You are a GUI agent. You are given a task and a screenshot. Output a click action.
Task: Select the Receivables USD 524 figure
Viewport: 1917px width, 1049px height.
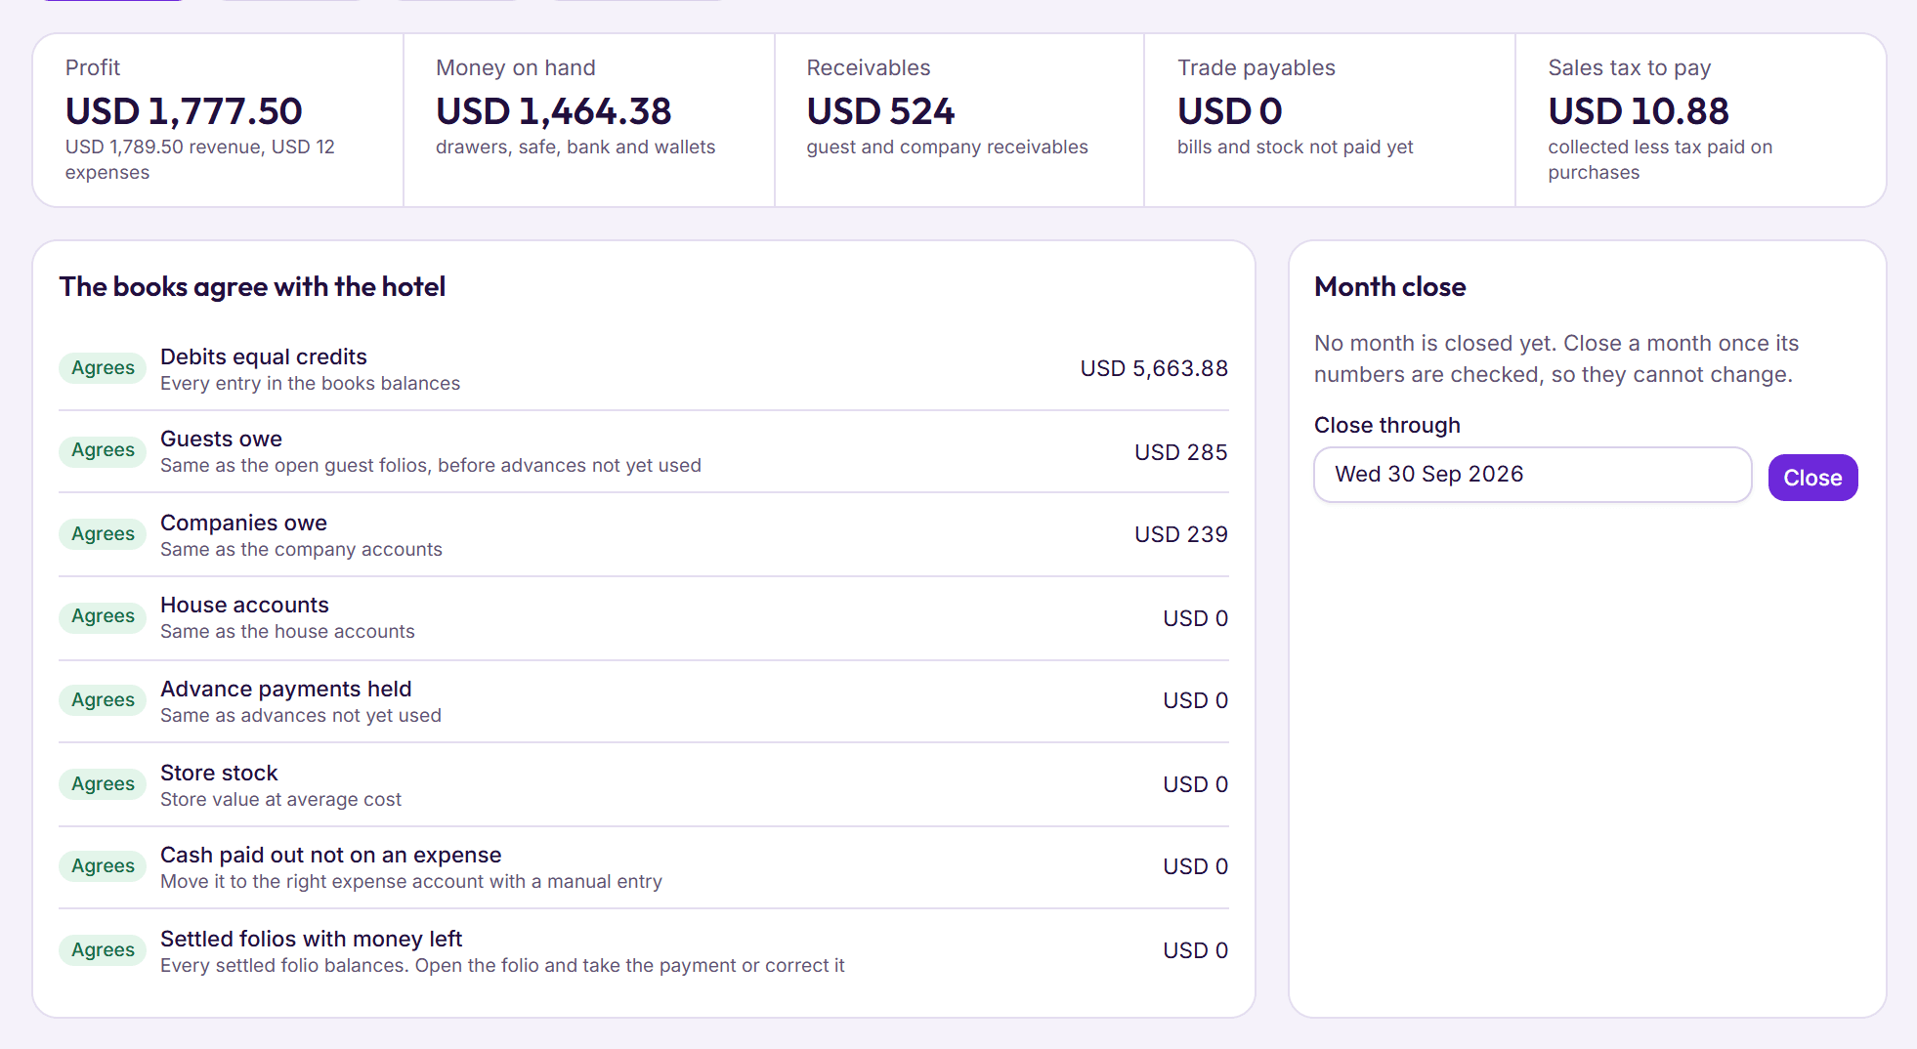click(880, 111)
